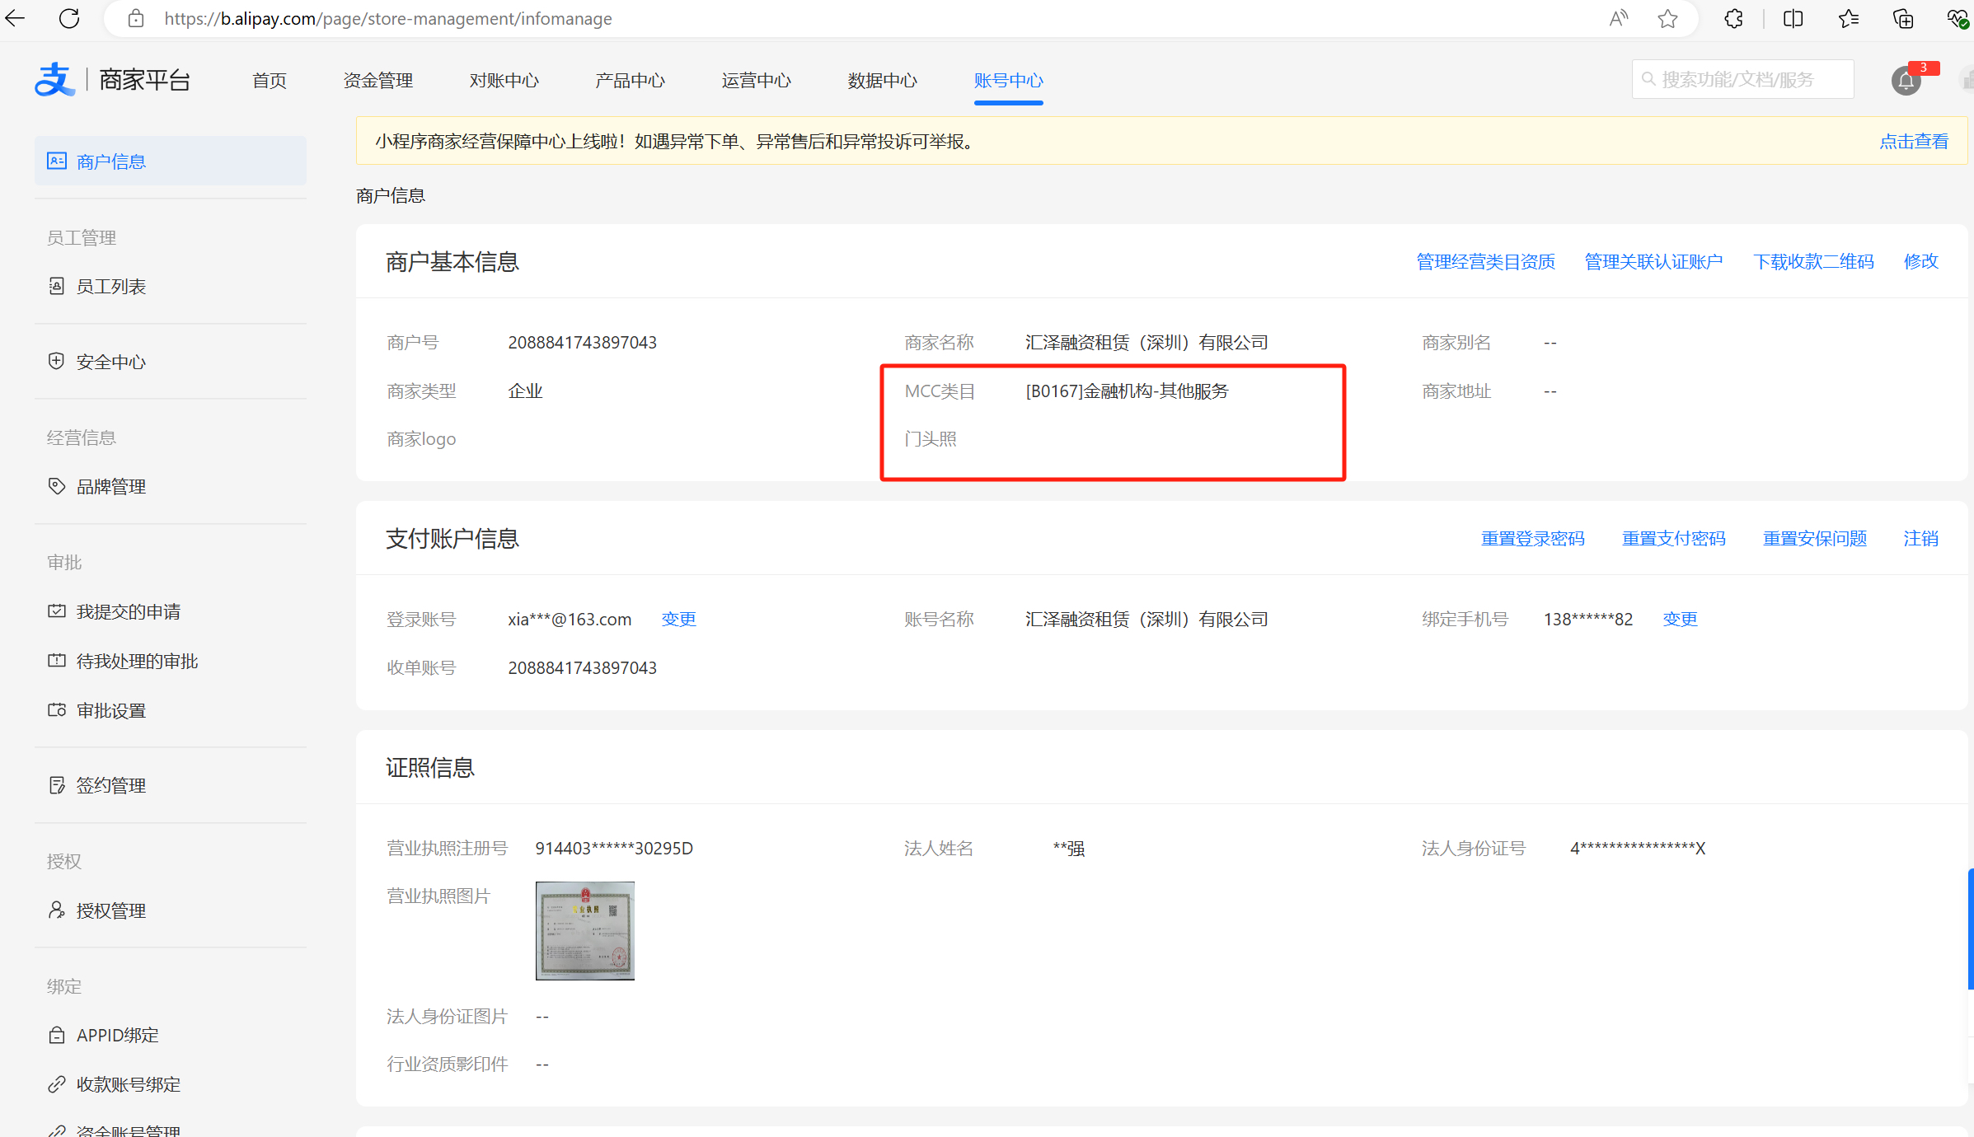
Task: Click the 授权管理 person icon
Action: pyautogui.click(x=57, y=910)
